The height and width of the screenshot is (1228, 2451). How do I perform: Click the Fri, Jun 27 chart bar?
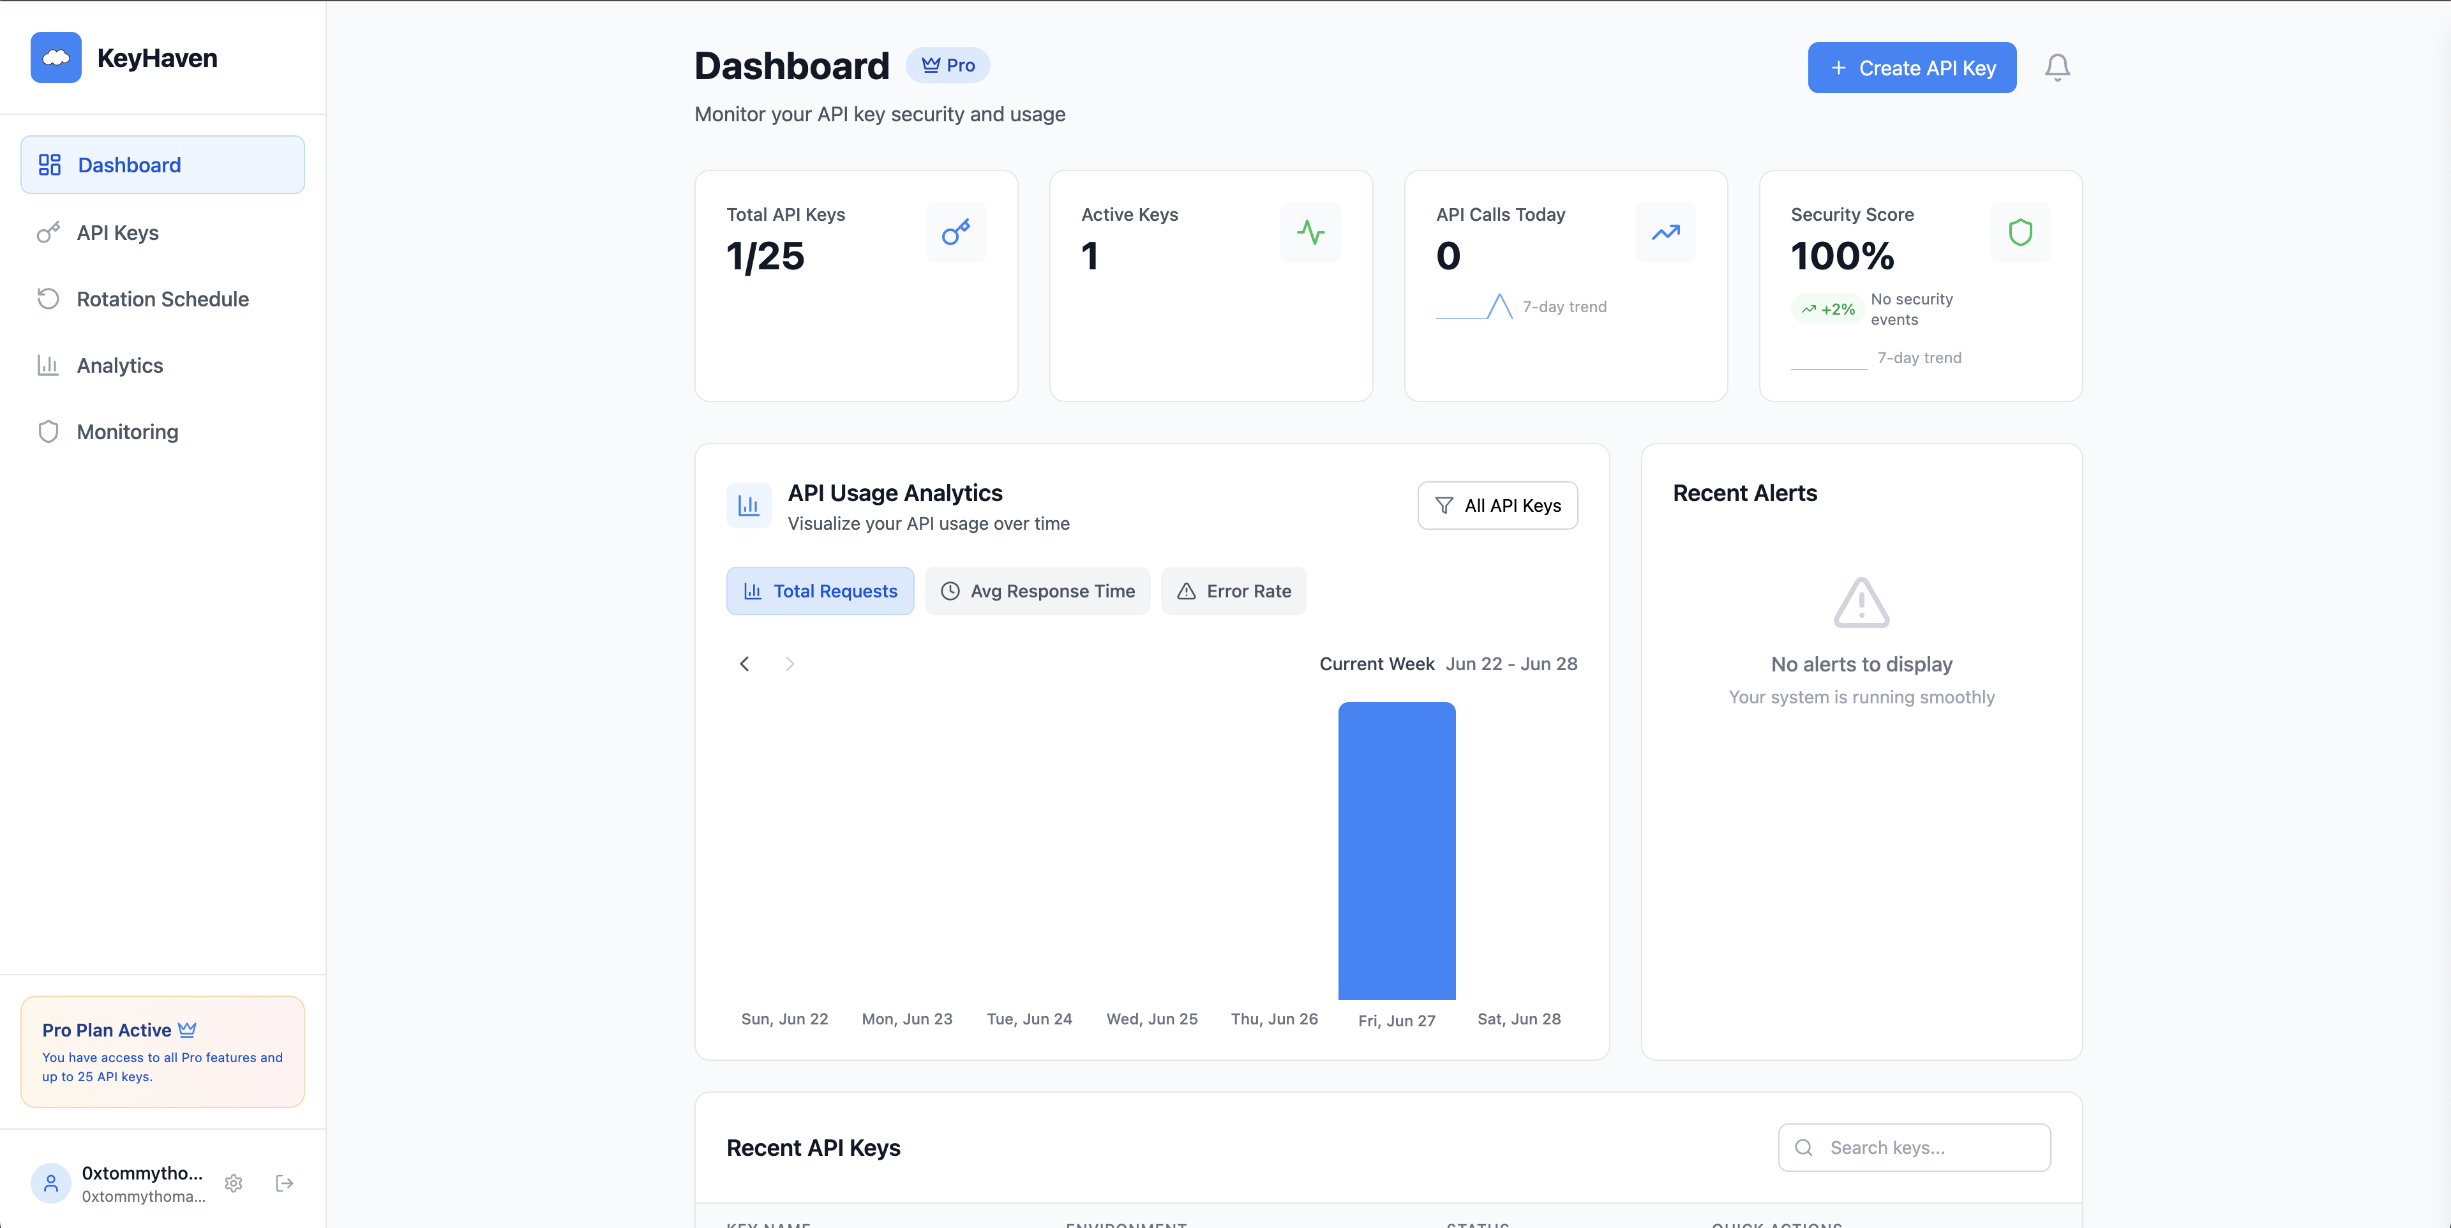click(x=1396, y=850)
